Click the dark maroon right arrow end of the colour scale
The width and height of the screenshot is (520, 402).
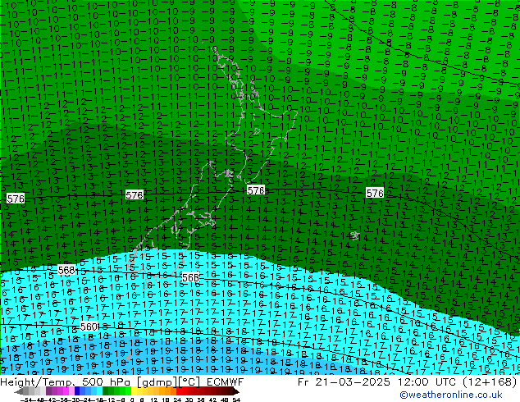pos(235,391)
